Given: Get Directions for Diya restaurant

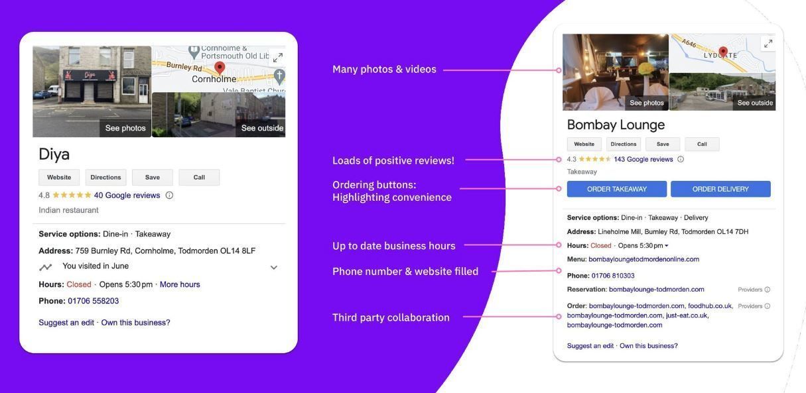Looking at the screenshot, I should pyautogui.click(x=105, y=177).
